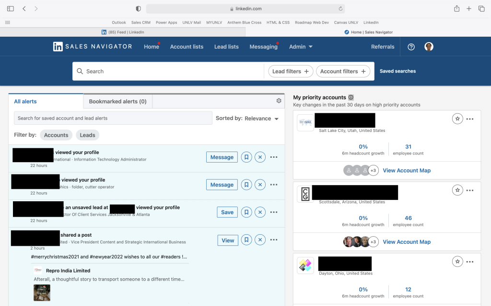Click the main Search field

(x=168, y=71)
